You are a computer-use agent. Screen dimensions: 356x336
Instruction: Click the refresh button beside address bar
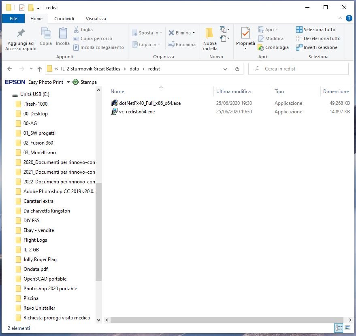pos(237,69)
